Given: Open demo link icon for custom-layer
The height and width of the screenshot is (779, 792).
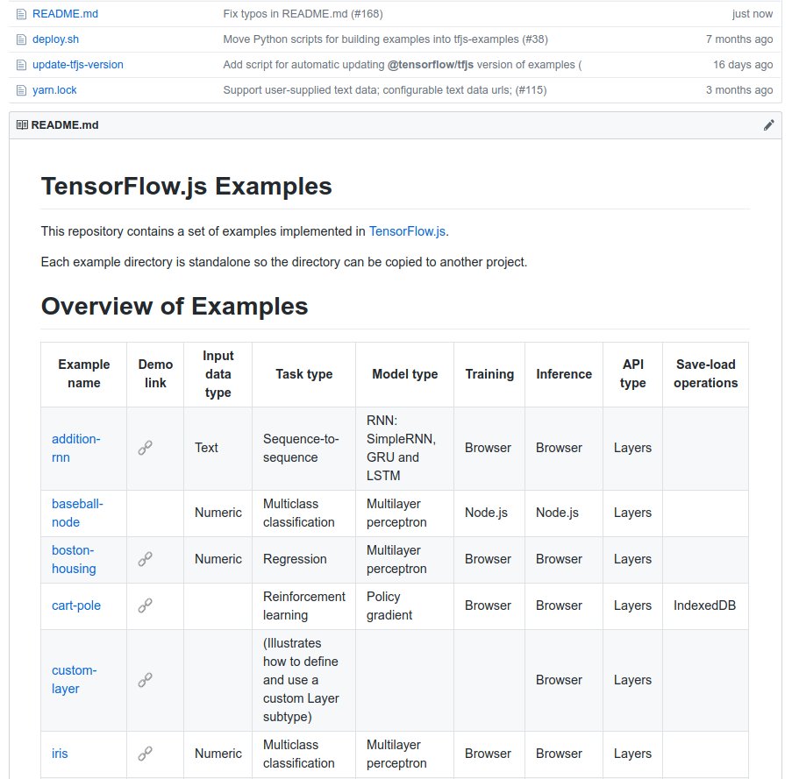Looking at the screenshot, I should click(145, 680).
